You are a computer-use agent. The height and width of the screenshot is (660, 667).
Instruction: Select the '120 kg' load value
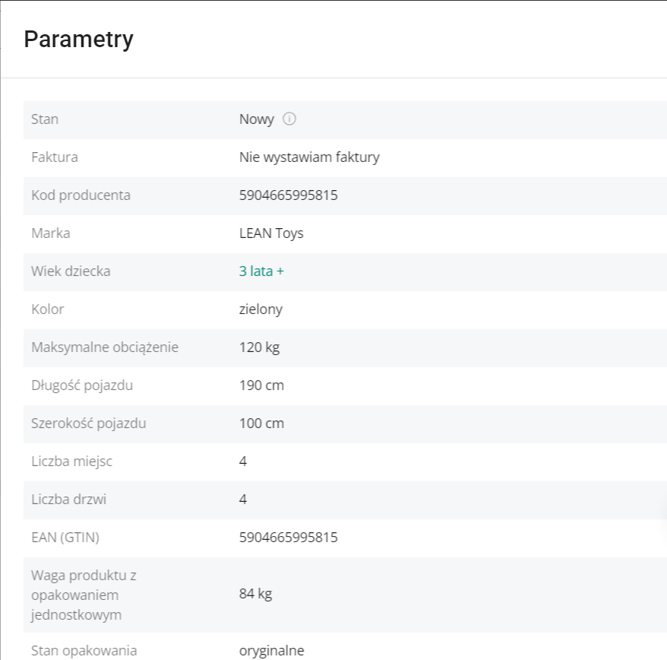pos(260,347)
